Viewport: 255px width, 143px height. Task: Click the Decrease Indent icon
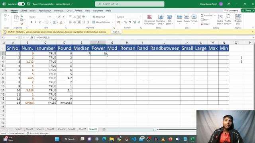click(83, 22)
